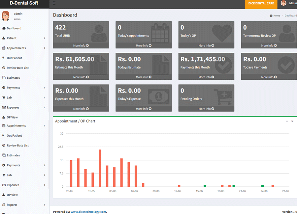Open the first Review Date List menu item
This screenshot has height=214, width=297.
click(x=17, y=68)
